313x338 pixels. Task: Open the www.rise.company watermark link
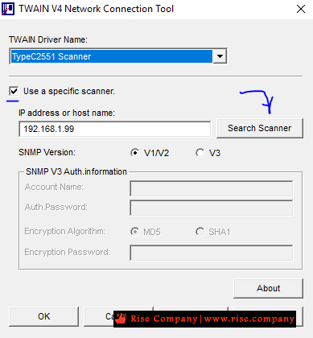pyautogui.click(x=249, y=319)
